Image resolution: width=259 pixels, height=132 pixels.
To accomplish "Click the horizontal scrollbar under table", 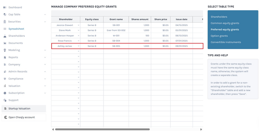I will 102,129.
